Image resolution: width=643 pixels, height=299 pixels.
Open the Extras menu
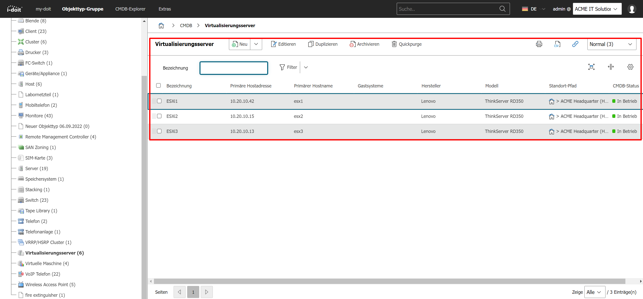click(165, 9)
